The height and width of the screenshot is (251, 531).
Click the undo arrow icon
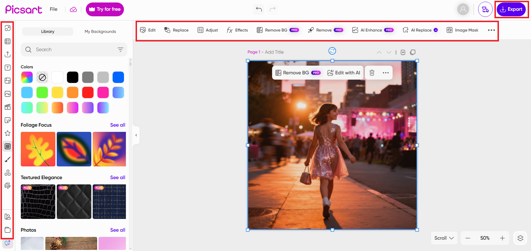259,9
